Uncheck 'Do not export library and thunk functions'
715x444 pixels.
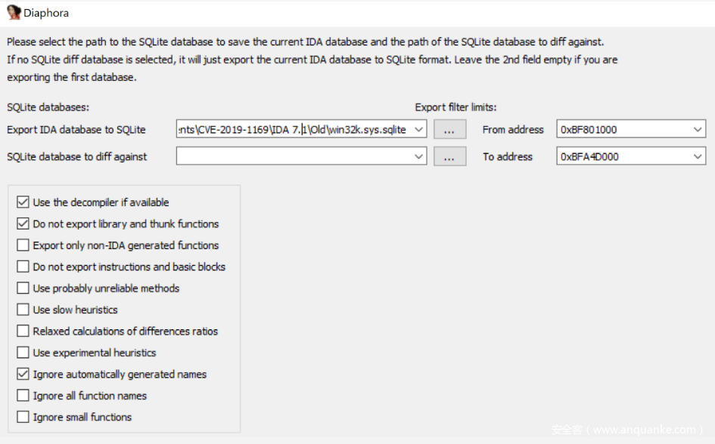pos(23,224)
